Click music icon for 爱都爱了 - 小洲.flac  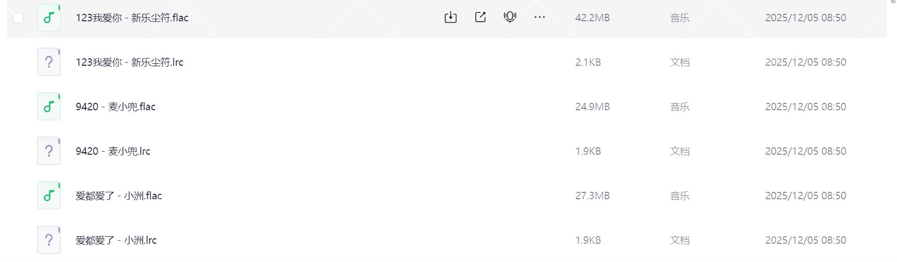[x=49, y=196]
